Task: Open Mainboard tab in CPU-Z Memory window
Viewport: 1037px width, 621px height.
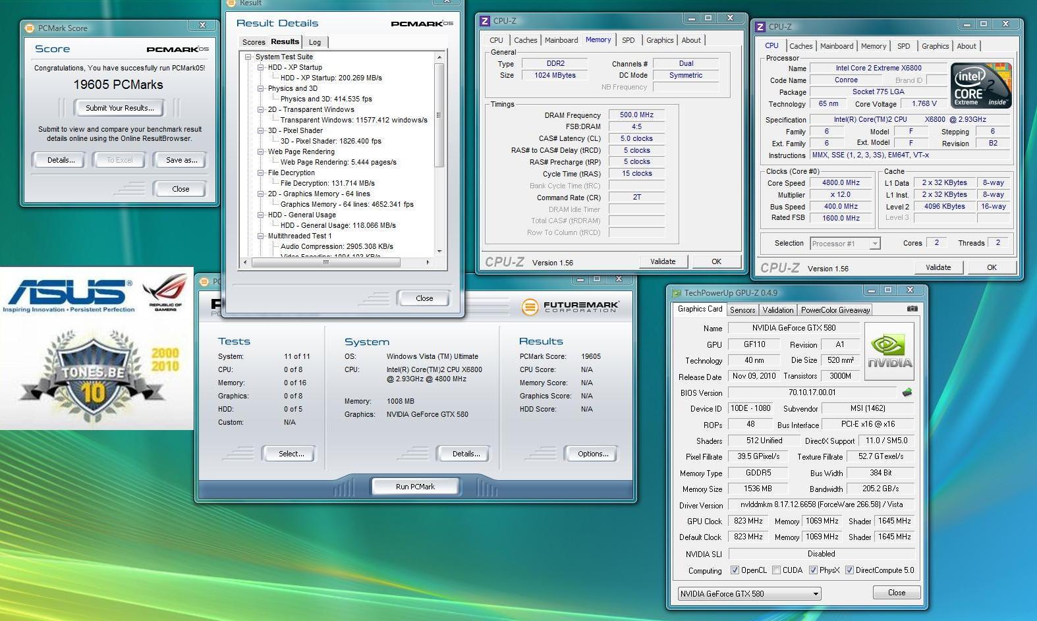Action: pos(561,40)
